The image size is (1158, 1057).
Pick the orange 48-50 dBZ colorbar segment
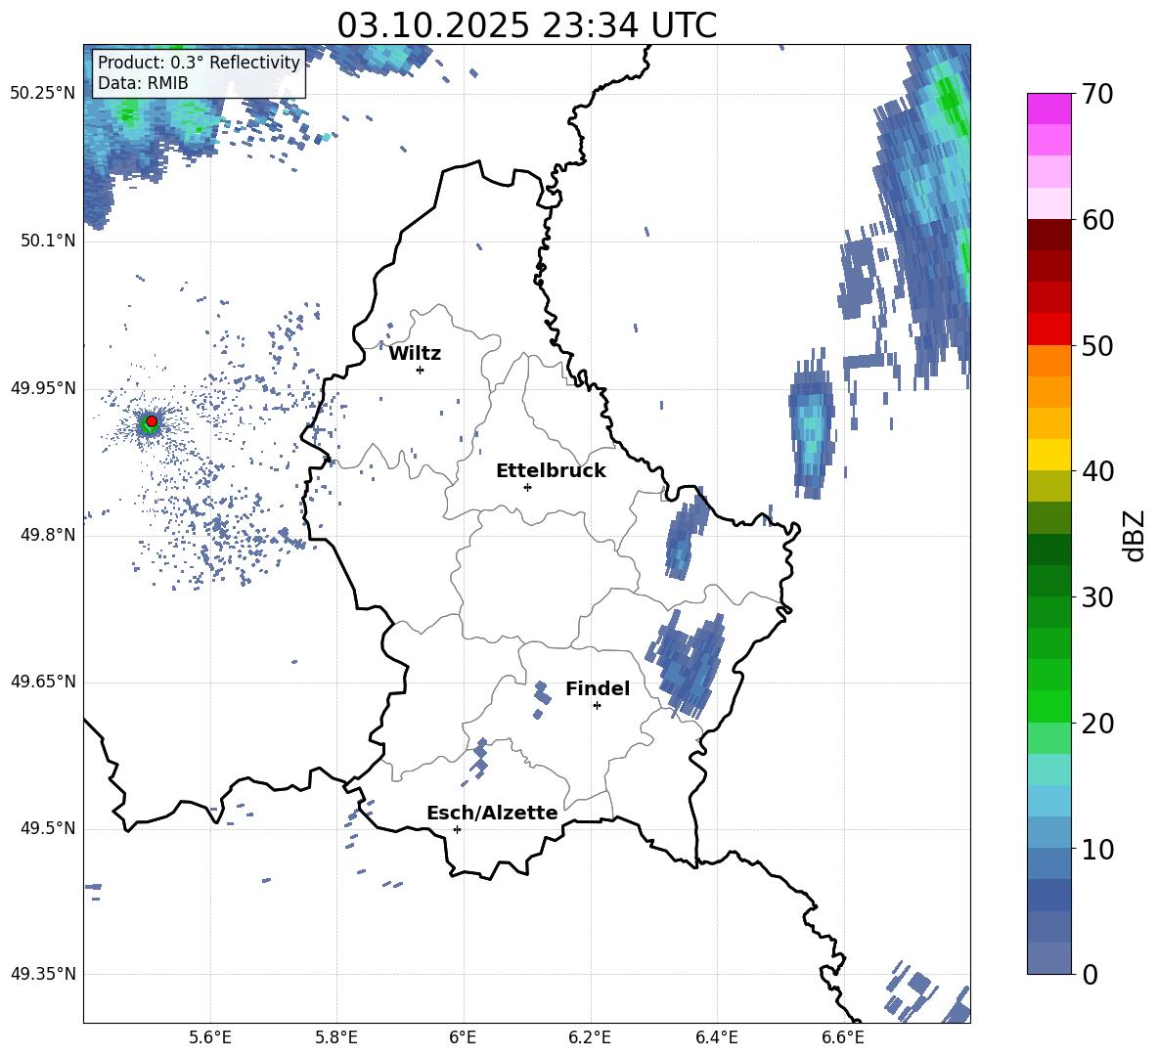tap(1048, 361)
